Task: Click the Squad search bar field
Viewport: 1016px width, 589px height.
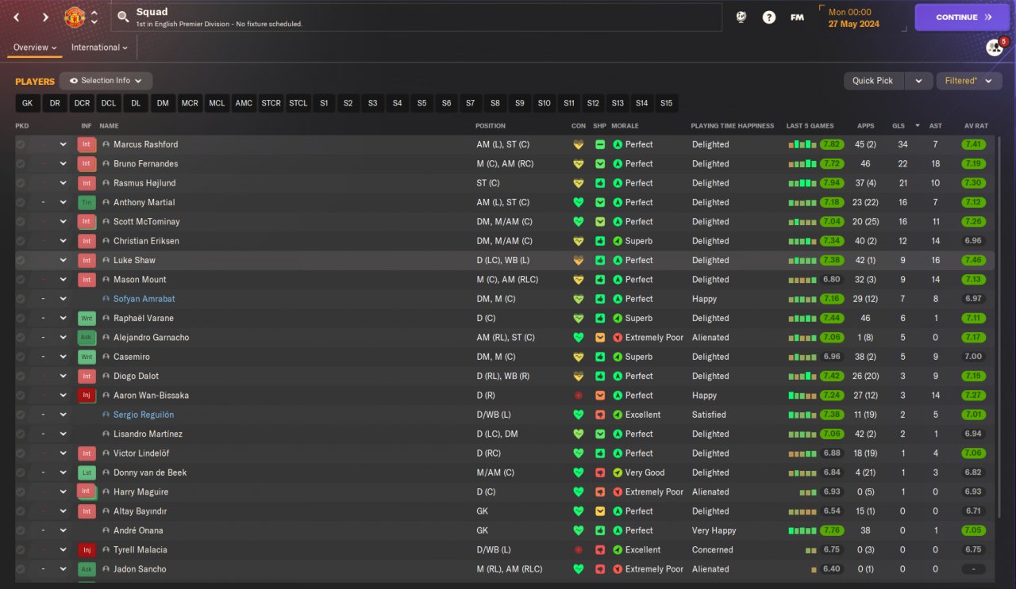Action: [417, 17]
